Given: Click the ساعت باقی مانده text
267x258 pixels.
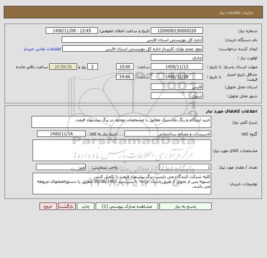Looking at the screenshot, I should (x=32, y=67).
